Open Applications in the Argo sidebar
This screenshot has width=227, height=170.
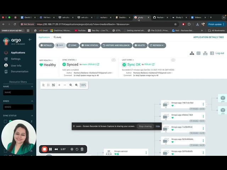click(x=18, y=53)
